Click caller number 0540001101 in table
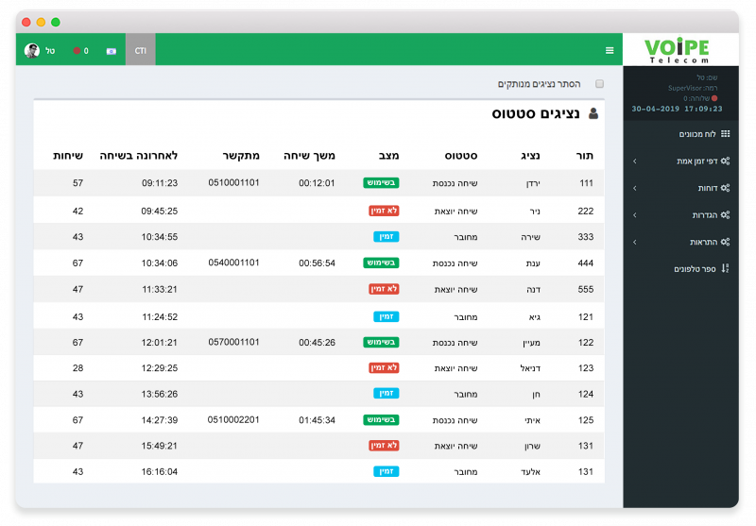The width and height of the screenshot is (756, 526). pos(233,263)
